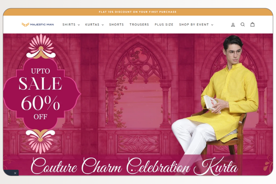The width and height of the screenshot is (276, 184).
Task: Click the Upto Sale 60% Off badge
Action: [x=41, y=94]
